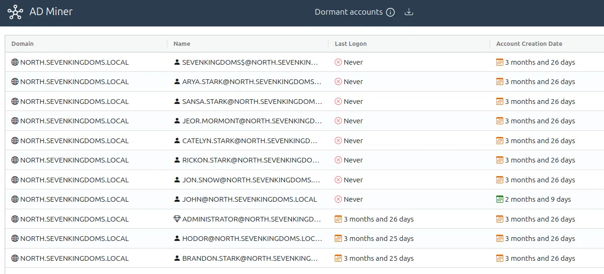The image size is (604, 274).
Task: Click red Never icon in JOHN row
Action: coord(338,199)
